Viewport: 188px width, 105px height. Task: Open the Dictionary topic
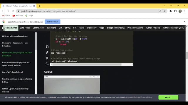[92, 28]
